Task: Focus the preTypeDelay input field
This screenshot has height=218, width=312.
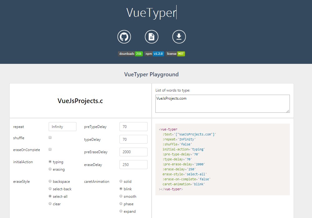Action: pos(134,127)
